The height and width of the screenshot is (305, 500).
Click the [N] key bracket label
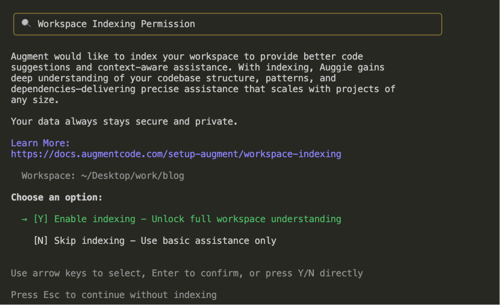click(41, 241)
